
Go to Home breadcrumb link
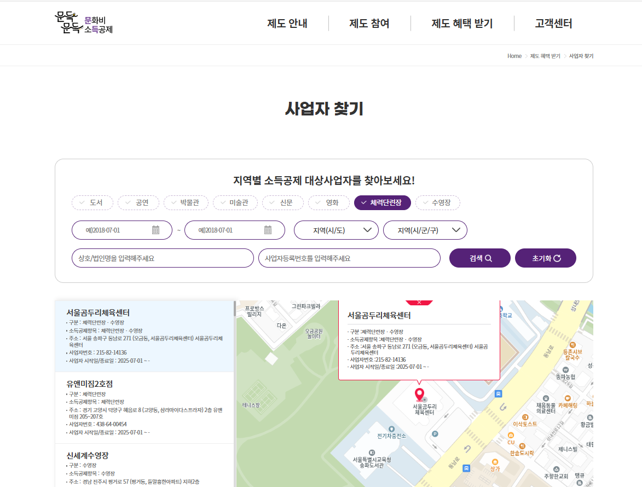514,56
